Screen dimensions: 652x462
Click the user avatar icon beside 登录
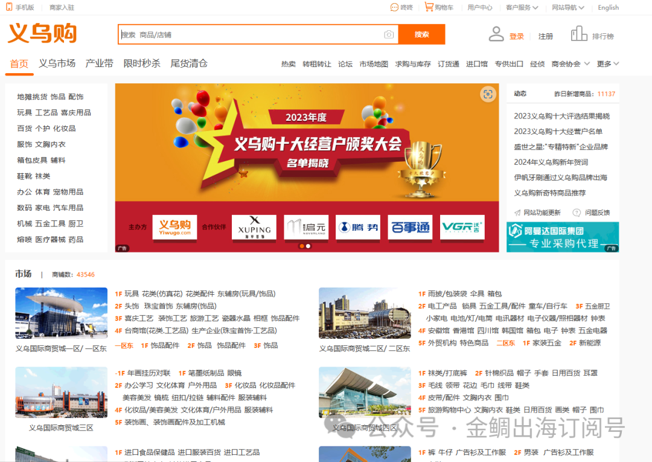pyautogui.click(x=496, y=34)
